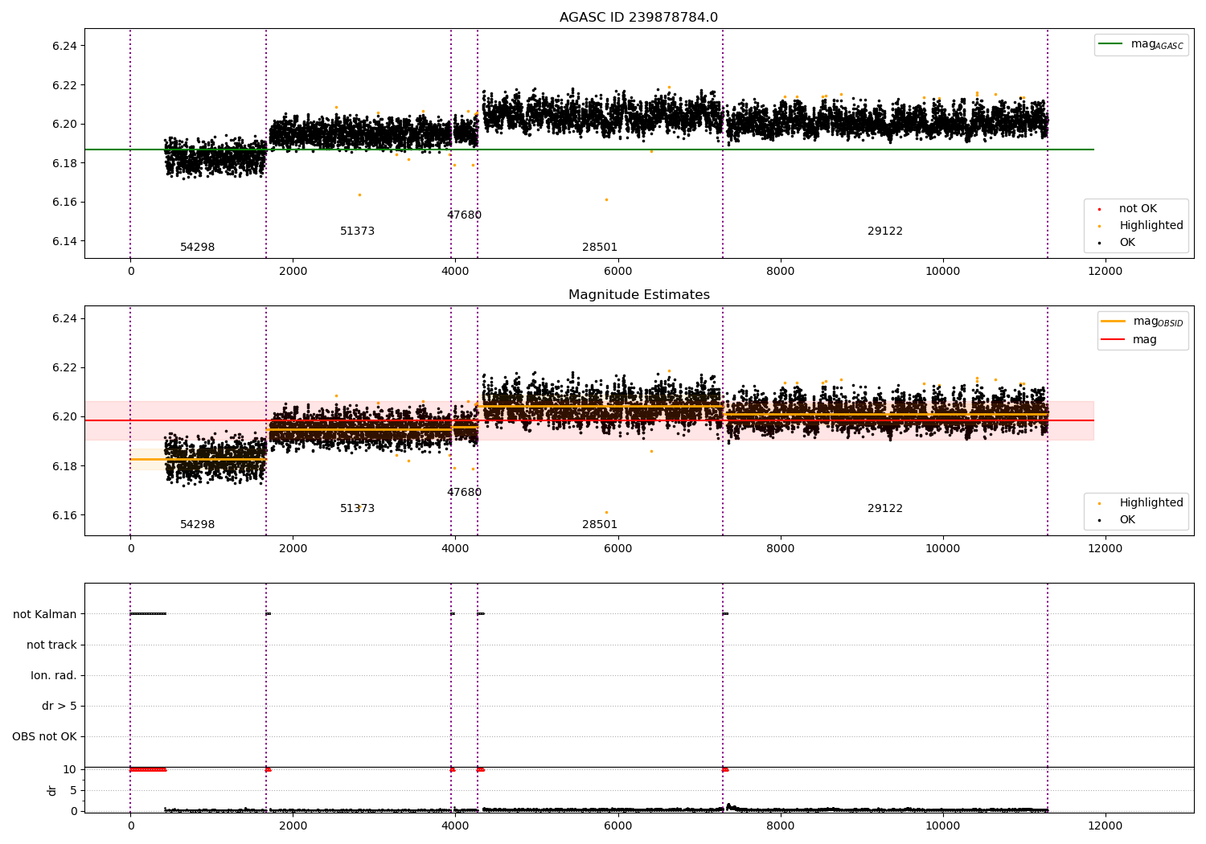1206x844 pixels.
Task: Click the 6000 x-tick in top panel
Action: click(x=617, y=272)
